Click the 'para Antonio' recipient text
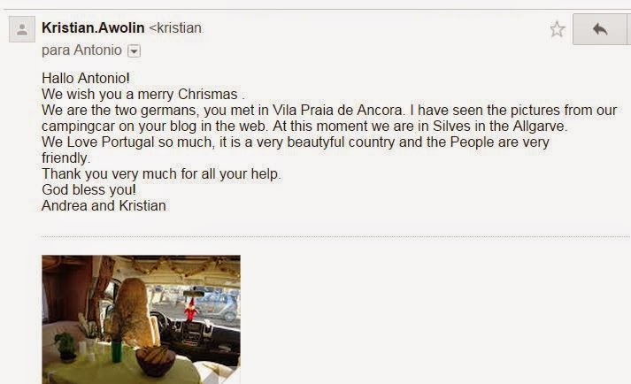The height and width of the screenshot is (384, 631). (81, 50)
